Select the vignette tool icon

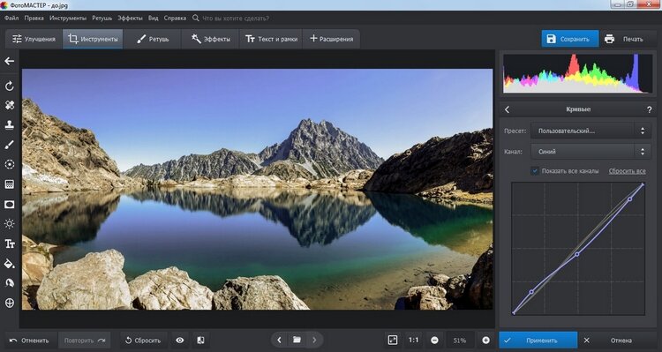(10, 205)
